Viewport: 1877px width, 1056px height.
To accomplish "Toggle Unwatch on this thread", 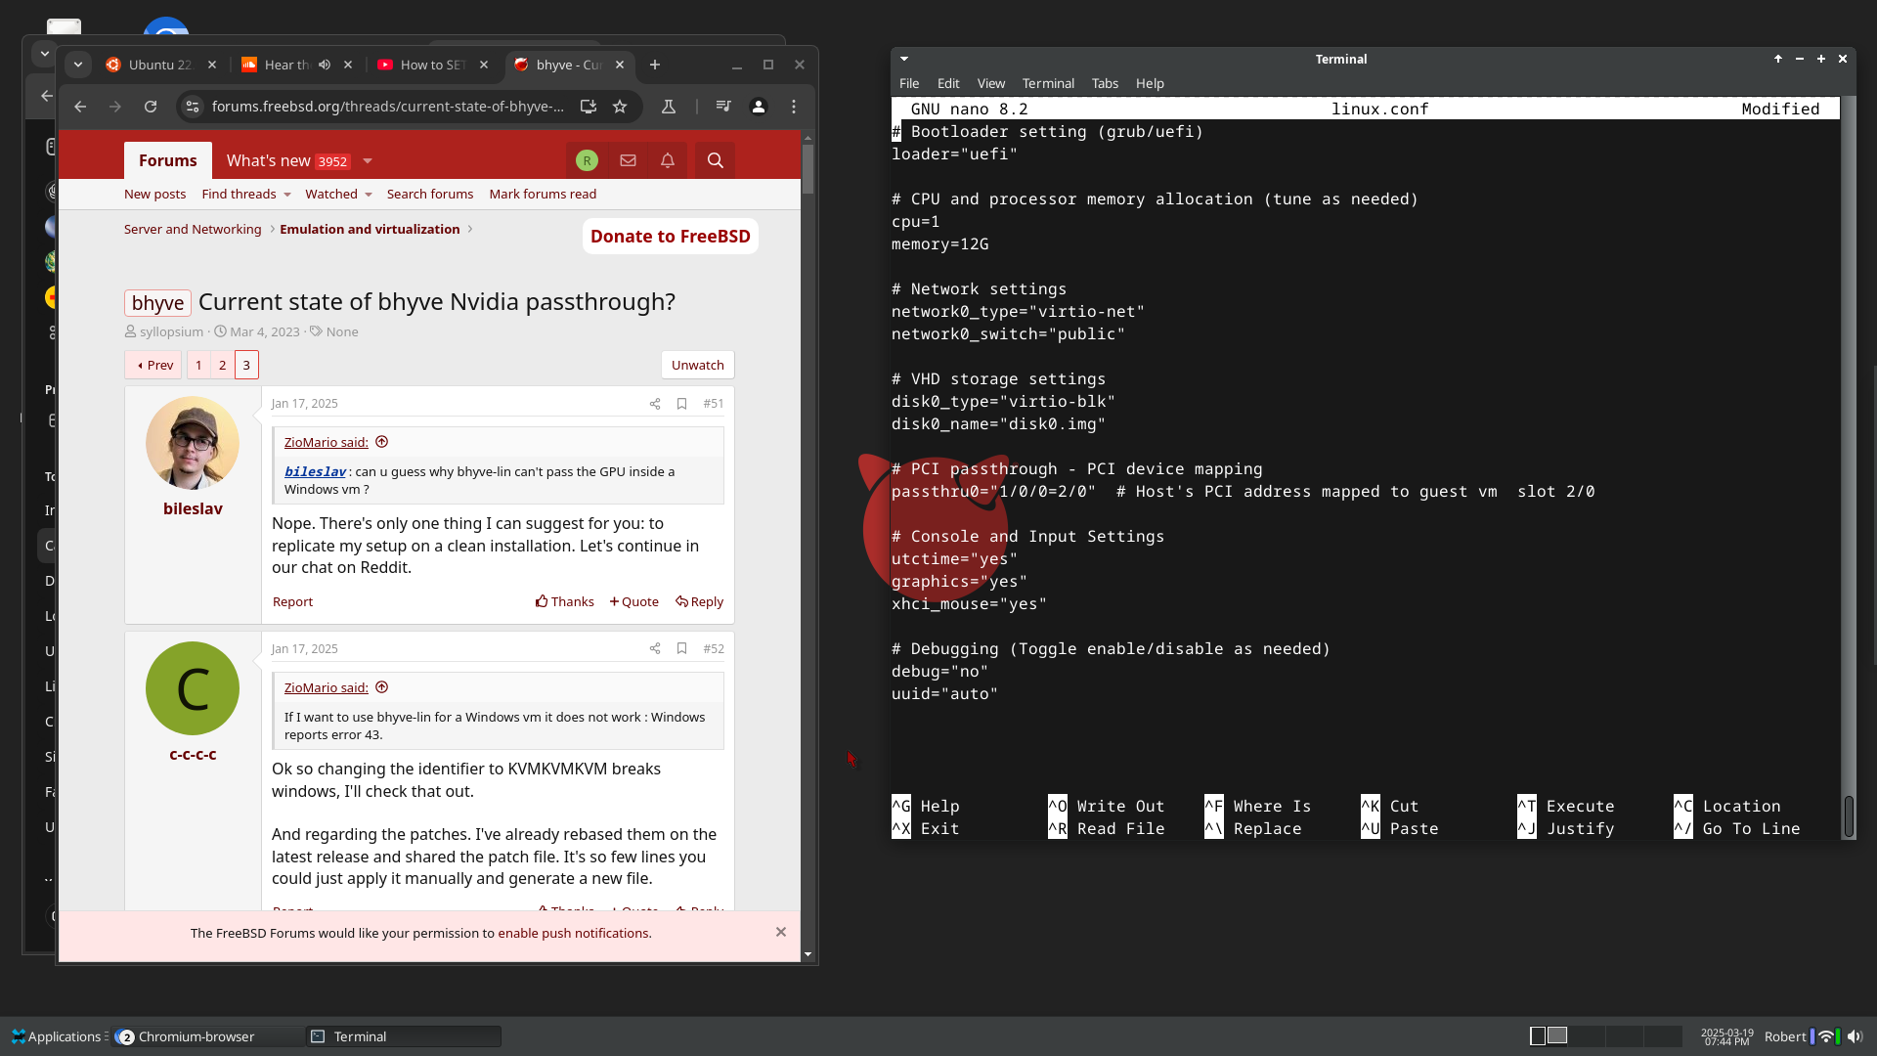I will [697, 365].
